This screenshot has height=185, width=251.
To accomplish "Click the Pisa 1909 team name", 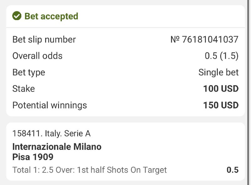I will (33, 156).
